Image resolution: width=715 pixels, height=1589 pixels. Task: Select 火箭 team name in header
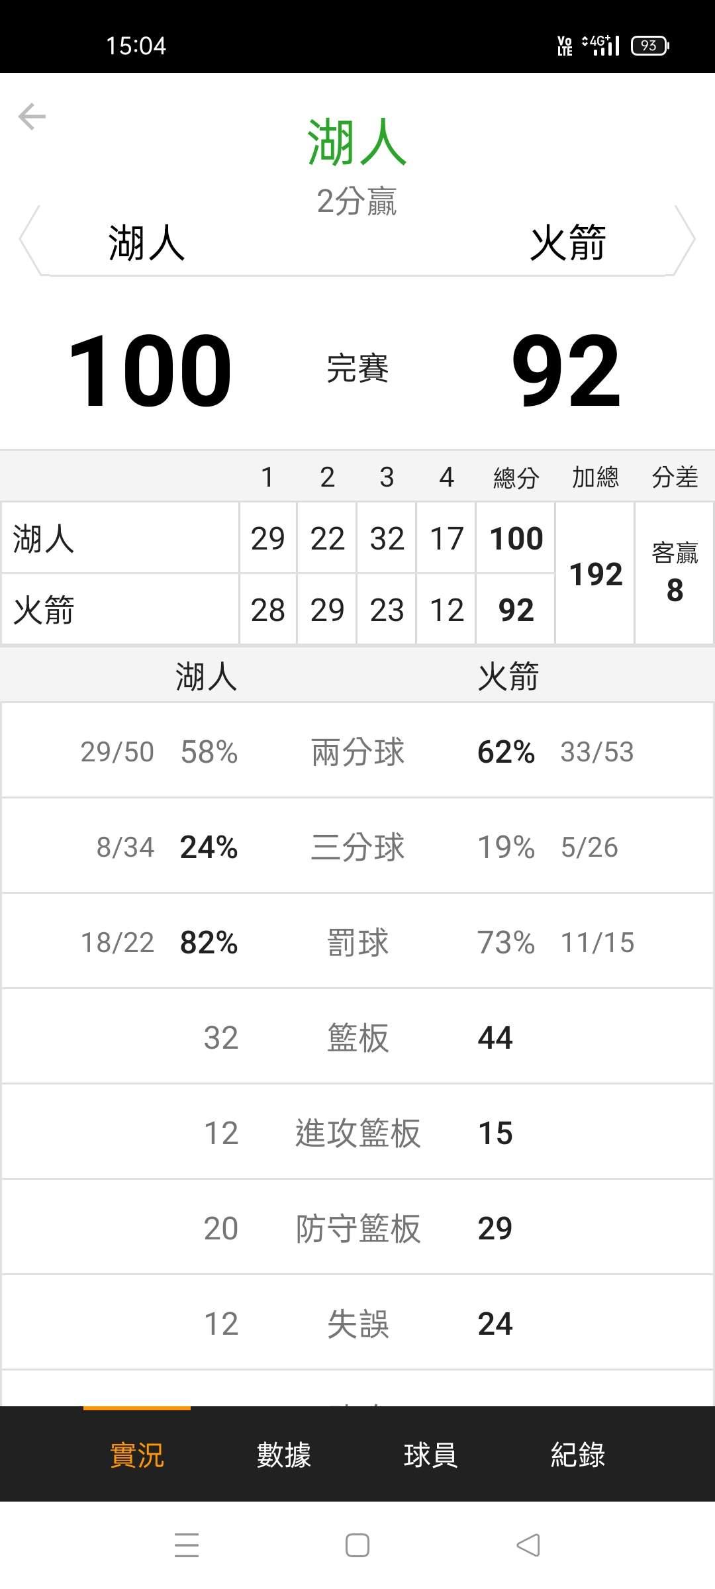568,242
